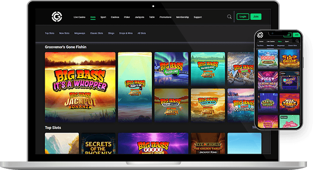Viewport: 316px width, 170px height.
Task: Click the Grosvenor G logo on laptop
Action: (x=57, y=17)
